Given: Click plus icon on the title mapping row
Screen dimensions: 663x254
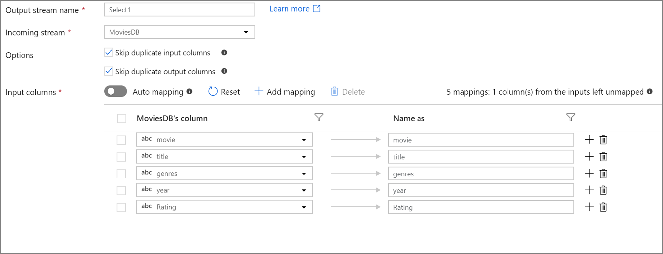Looking at the screenshot, I should [x=589, y=157].
